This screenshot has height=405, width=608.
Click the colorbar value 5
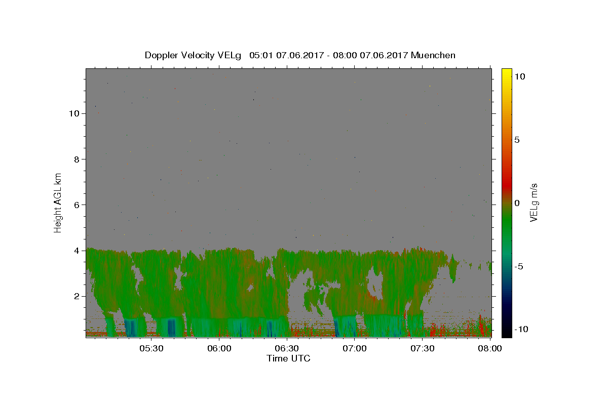(x=517, y=140)
